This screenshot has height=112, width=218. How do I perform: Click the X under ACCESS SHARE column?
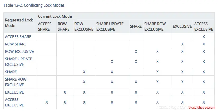[47, 102]
